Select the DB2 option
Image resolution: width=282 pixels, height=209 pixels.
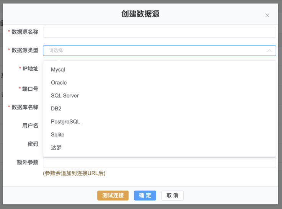click(56, 109)
